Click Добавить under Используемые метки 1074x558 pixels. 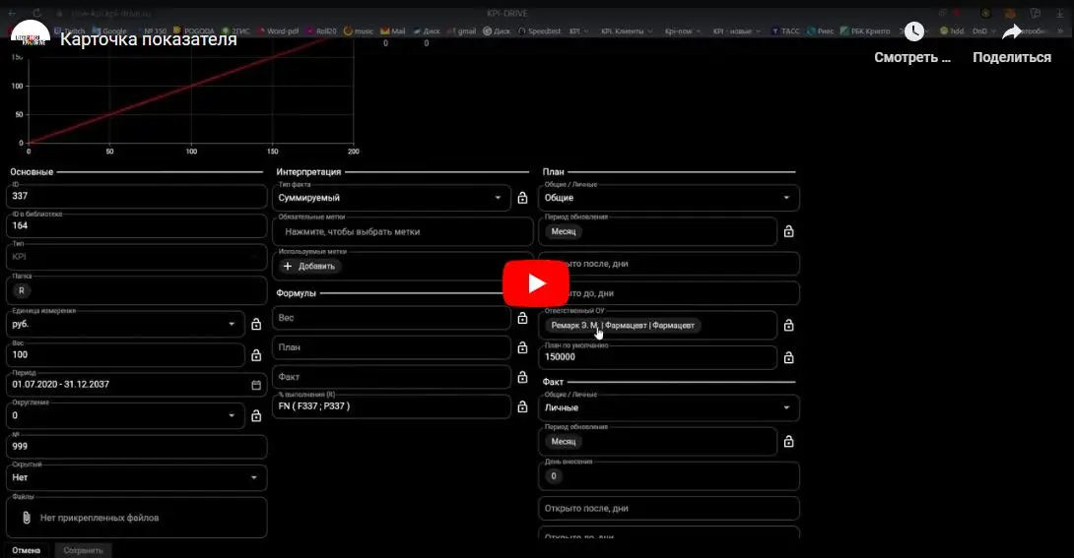tap(309, 266)
